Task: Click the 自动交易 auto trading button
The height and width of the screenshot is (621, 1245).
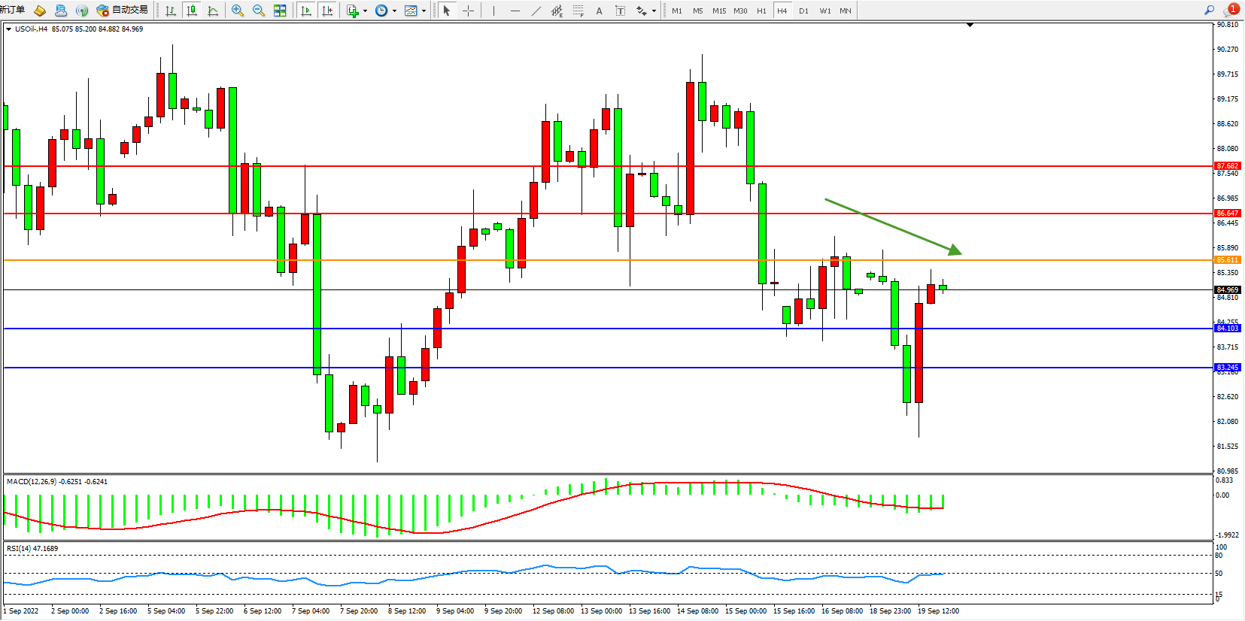Action: tap(123, 11)
